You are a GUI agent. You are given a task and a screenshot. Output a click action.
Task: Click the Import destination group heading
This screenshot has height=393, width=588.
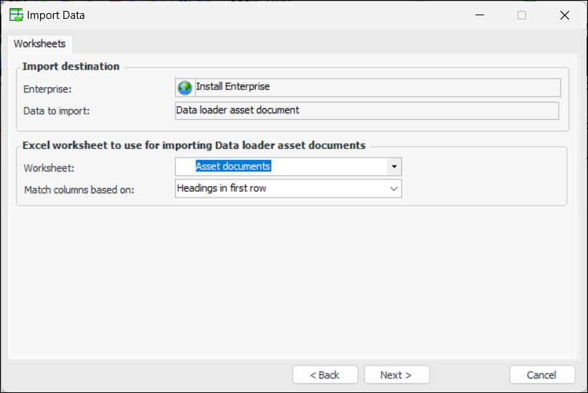71,66
